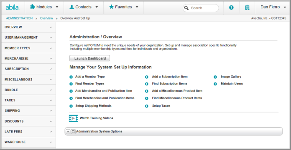Click the Launch Dashboard button

pos(89,58)
